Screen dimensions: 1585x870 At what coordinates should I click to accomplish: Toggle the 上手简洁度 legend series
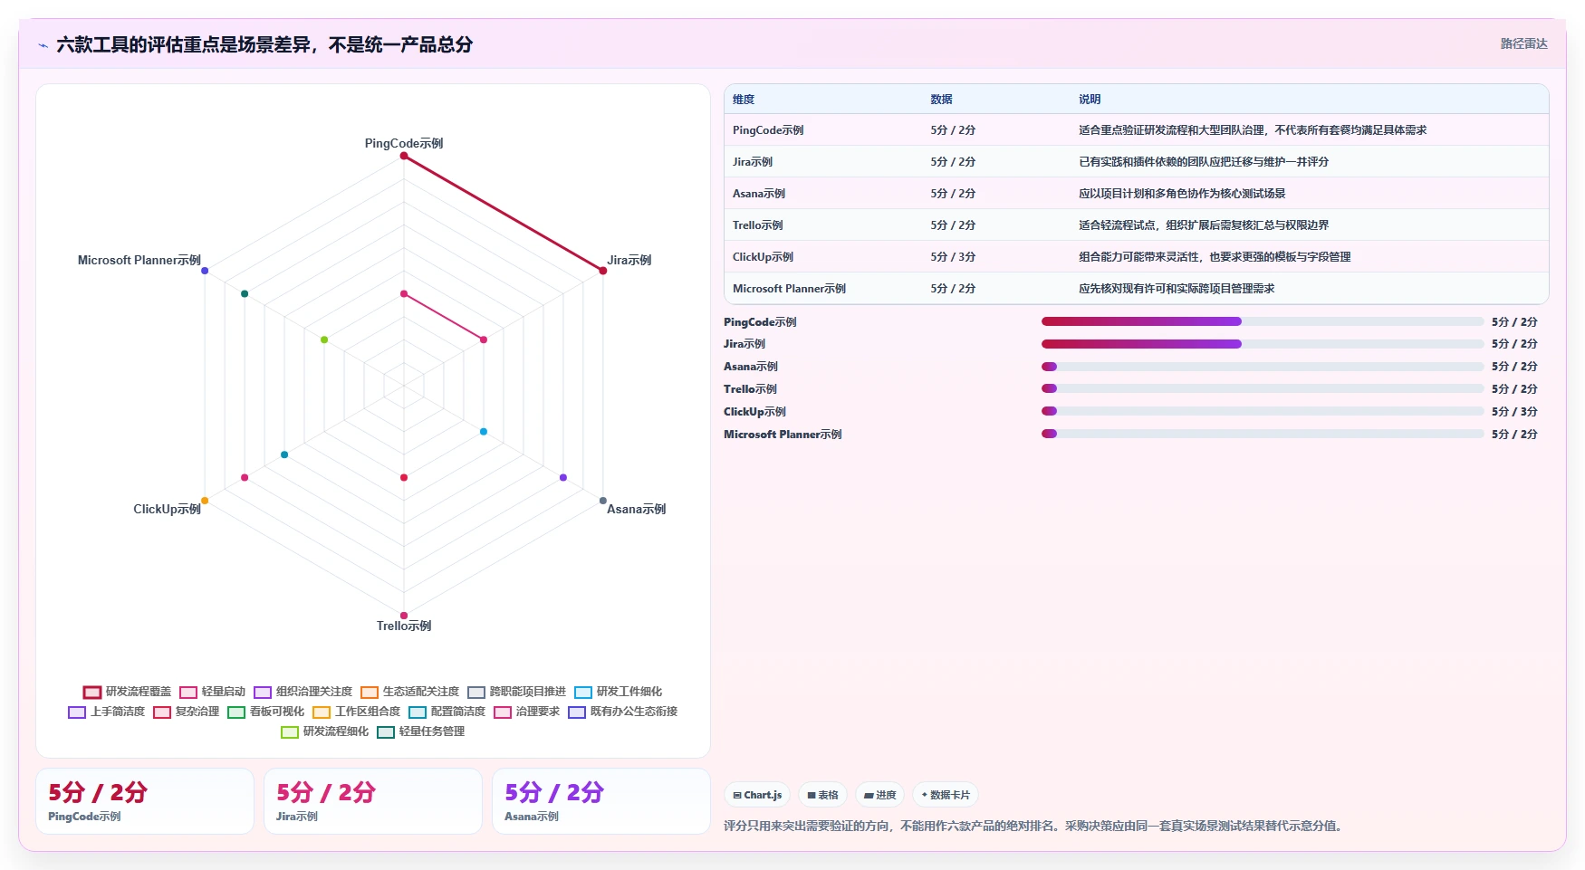coord(107,712)
